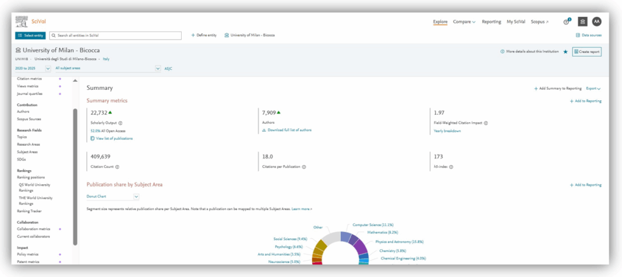
Task: Click the sidebar vertical scrollbar
Action: click(x=75, y=177)
